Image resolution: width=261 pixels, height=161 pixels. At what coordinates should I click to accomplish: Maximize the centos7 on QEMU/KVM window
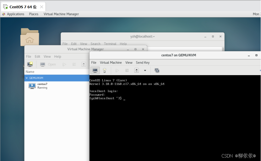tap(256, 55)
